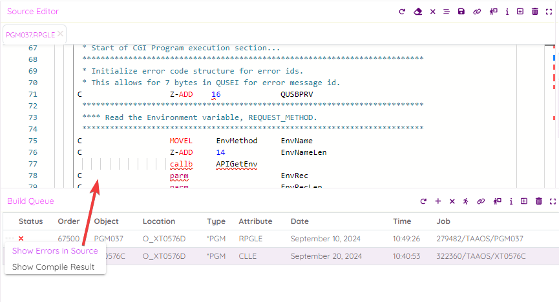Click the callb text on line 77
The image size is (559, 302).
tap(181, 164)
